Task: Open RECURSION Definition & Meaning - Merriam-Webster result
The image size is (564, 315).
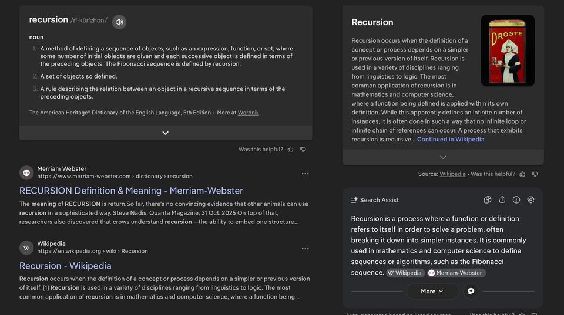Action: click(x=131, y=191)
